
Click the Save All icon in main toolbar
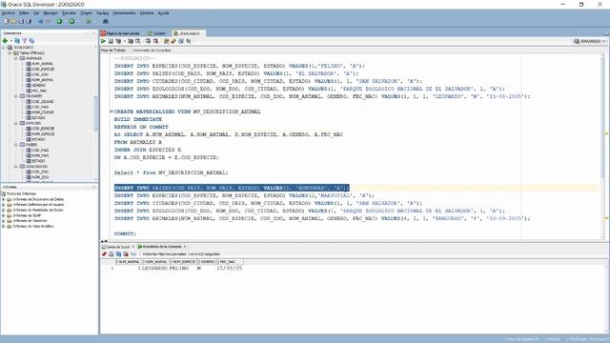[29, 21]
